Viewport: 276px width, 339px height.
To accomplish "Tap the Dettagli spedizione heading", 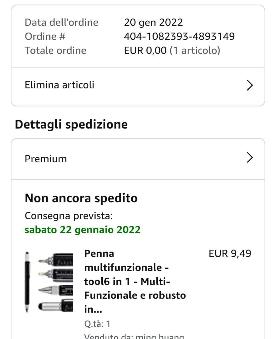I will pos(71,124).
